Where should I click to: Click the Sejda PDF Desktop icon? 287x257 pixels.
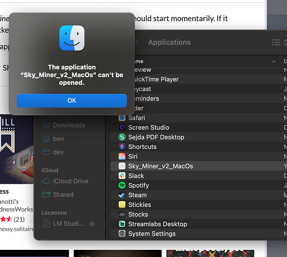[122, 137]
